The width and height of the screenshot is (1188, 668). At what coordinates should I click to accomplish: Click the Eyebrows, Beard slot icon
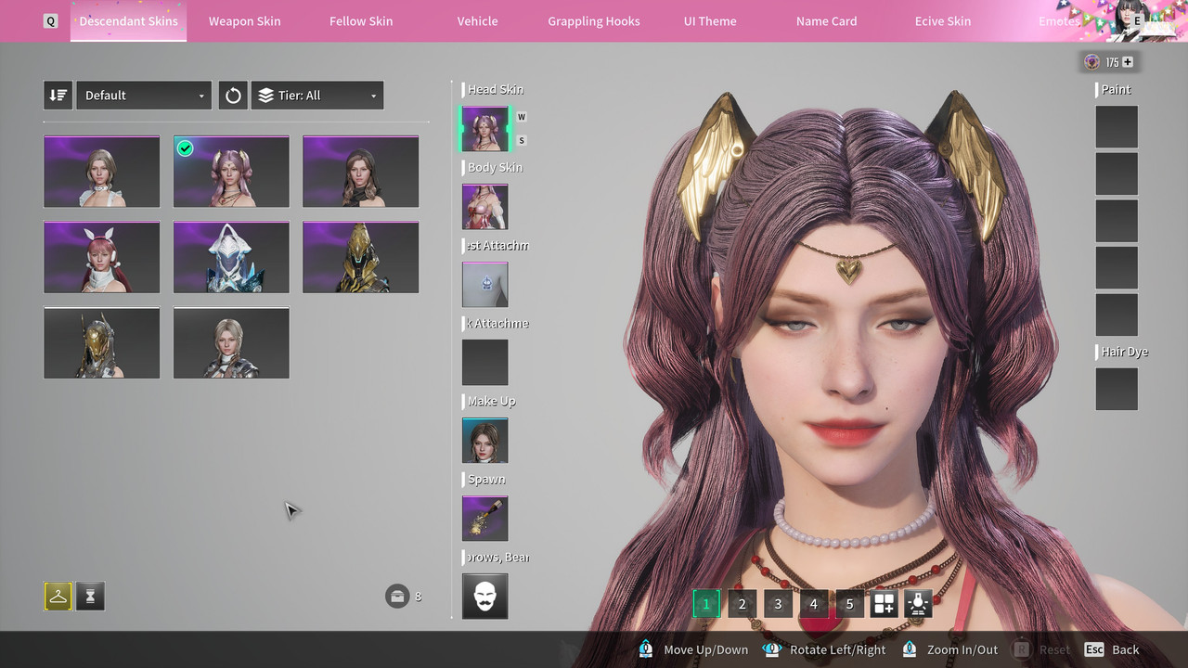pyautogui.click(x=485, y=597)
